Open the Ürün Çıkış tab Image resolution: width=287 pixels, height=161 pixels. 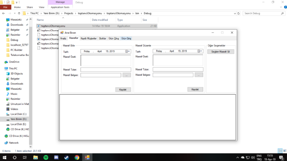114,38
